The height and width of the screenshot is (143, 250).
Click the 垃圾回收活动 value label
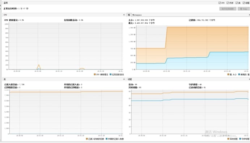click(x=73, y=20)
